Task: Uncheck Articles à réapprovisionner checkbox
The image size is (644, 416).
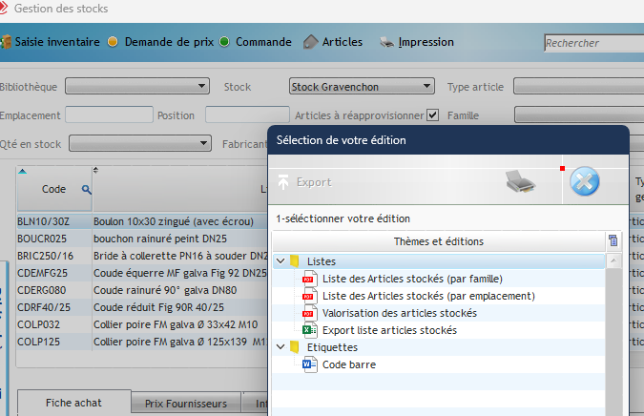Action: (x=432, y=115)
